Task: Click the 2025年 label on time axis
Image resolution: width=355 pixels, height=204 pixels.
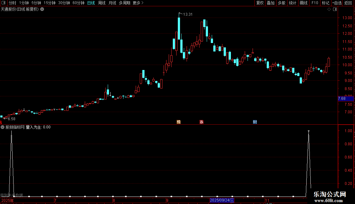Action: pos(8,200)
